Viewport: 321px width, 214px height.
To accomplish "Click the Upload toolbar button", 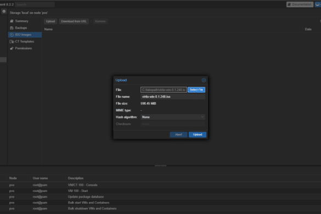I will (50, 21).
